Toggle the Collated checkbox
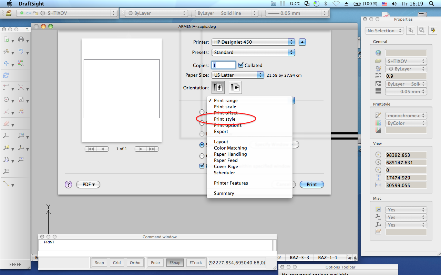 click(241, 65)
